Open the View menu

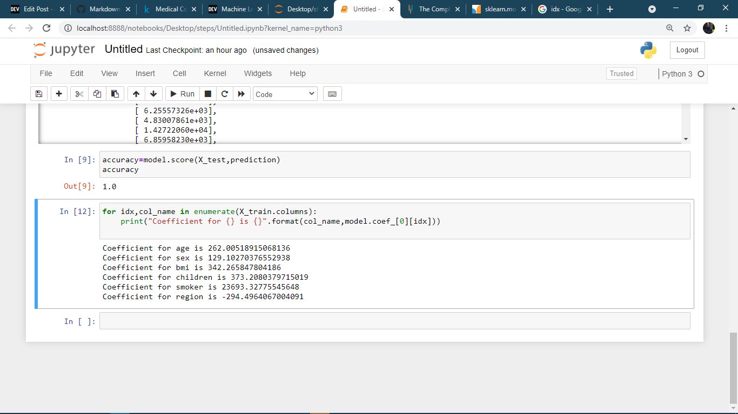click(x=109, y=73)
